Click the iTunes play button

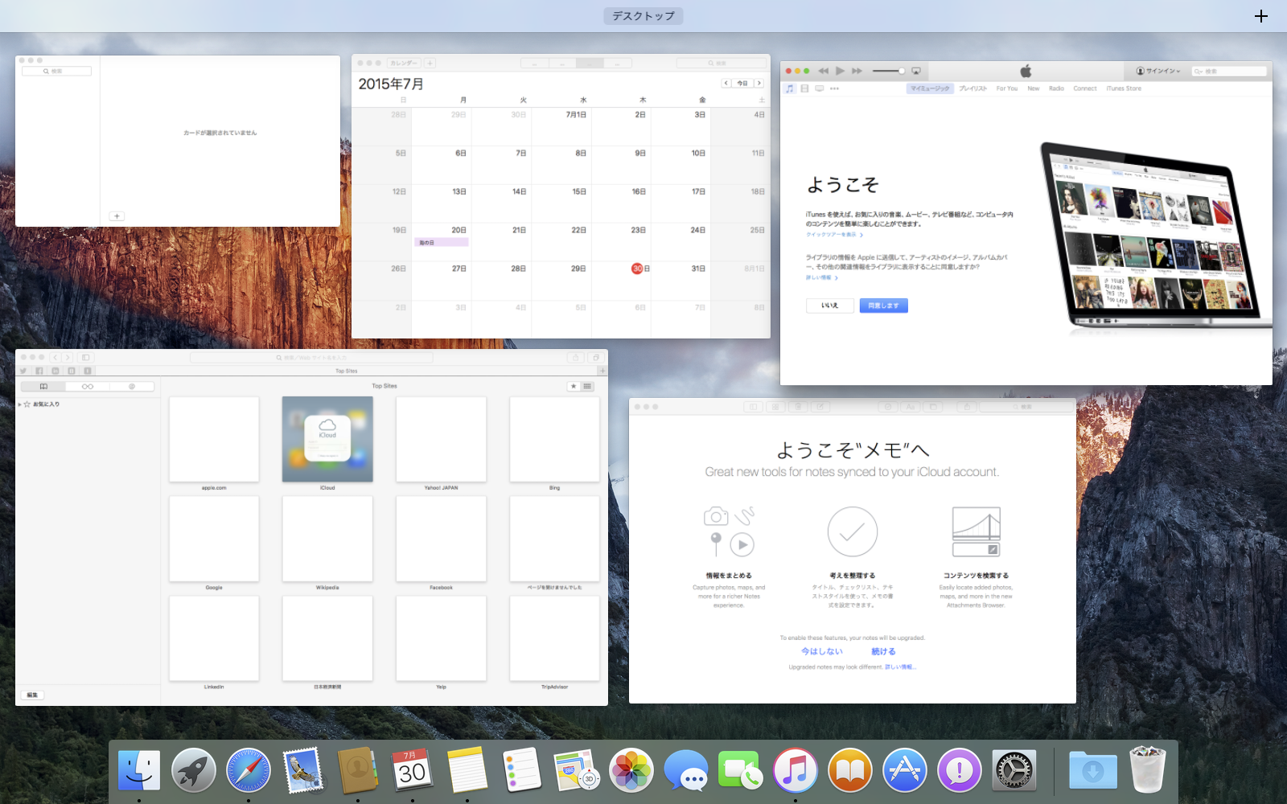coord(840,71)
